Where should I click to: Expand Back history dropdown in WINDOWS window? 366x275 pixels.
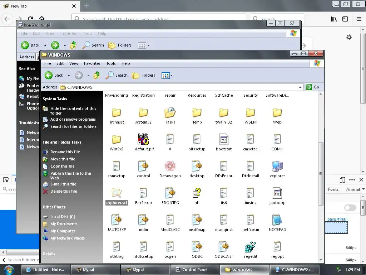(69, 75)
